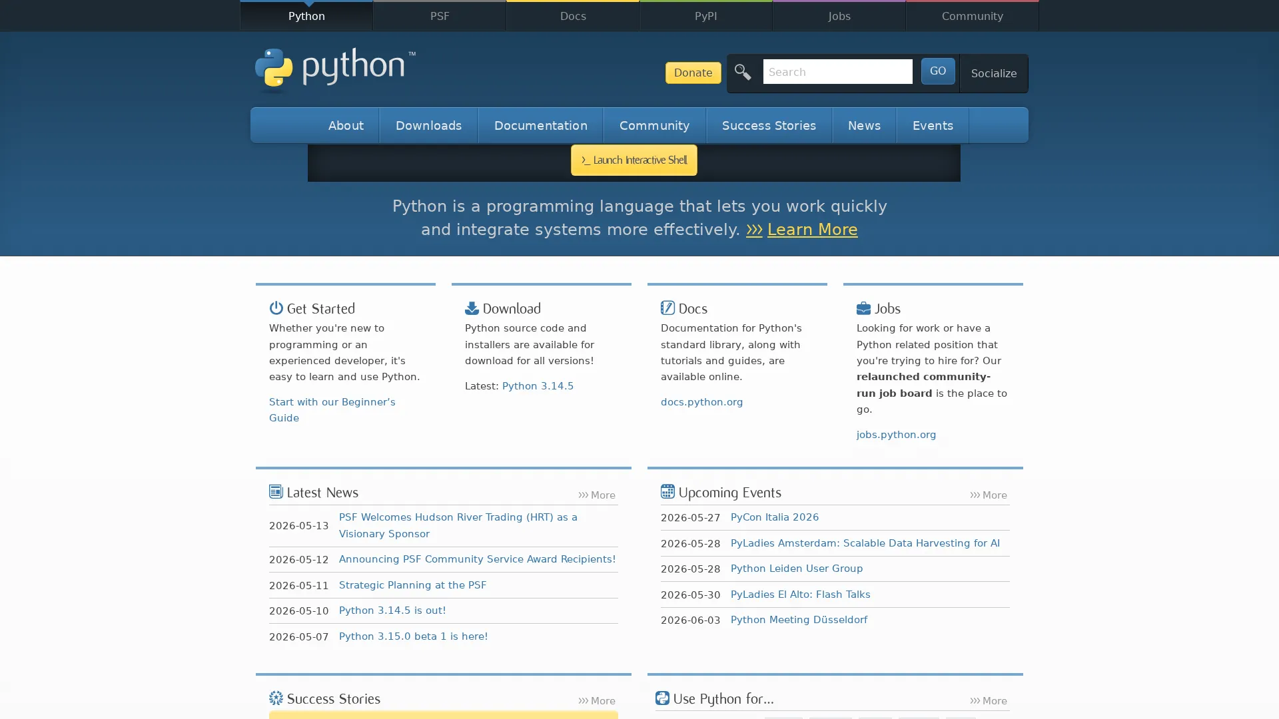Click the arrows icon before Learn More
The height and width of the screenshot is (719, 1279).
coord(754,230)
